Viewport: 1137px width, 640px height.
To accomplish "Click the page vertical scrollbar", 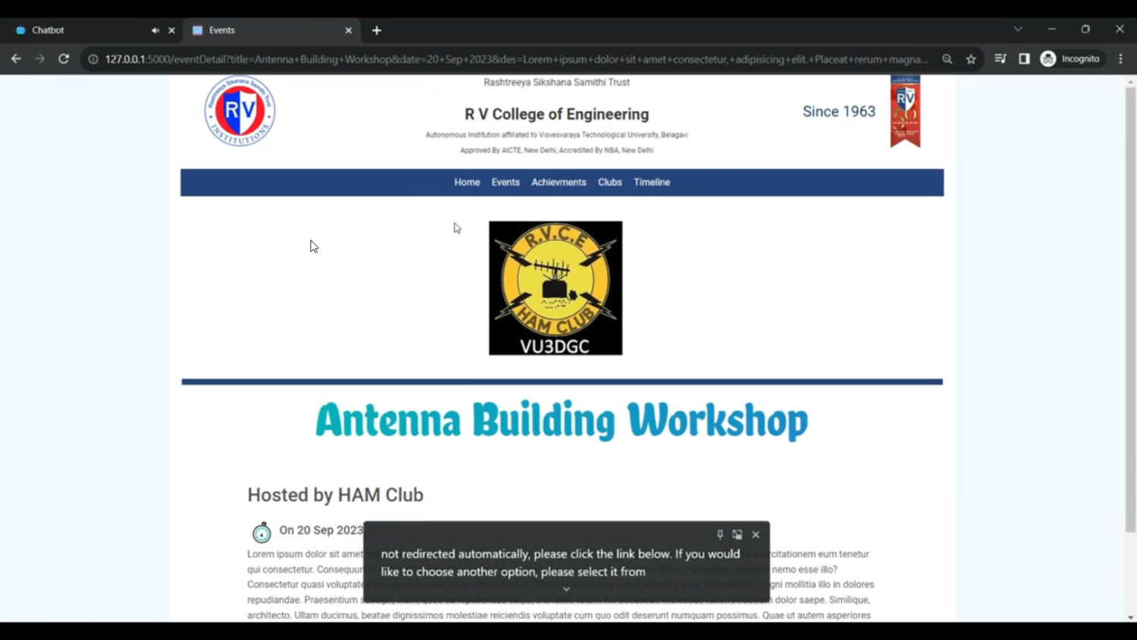I will click(1131, 309).
